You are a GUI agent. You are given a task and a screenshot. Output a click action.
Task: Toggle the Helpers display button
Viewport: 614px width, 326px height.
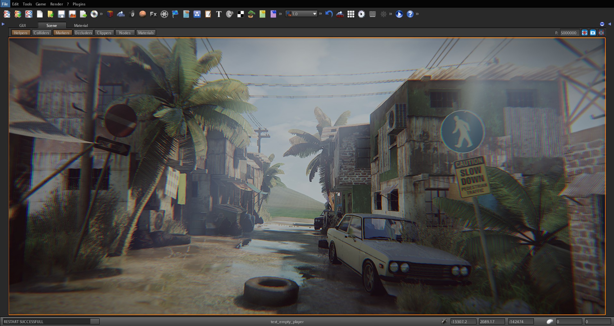pos(21,33)
